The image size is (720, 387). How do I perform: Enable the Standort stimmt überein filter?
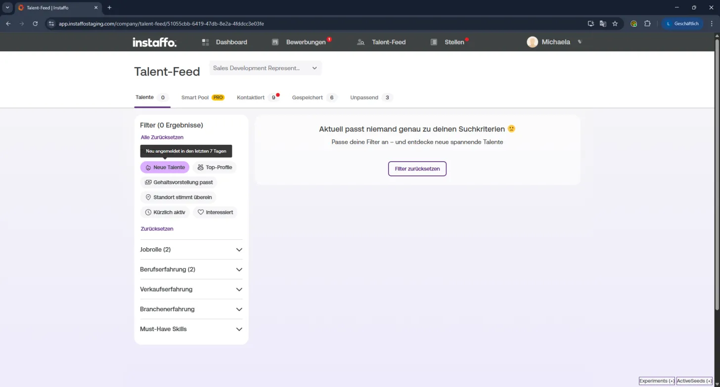point(179,197)
